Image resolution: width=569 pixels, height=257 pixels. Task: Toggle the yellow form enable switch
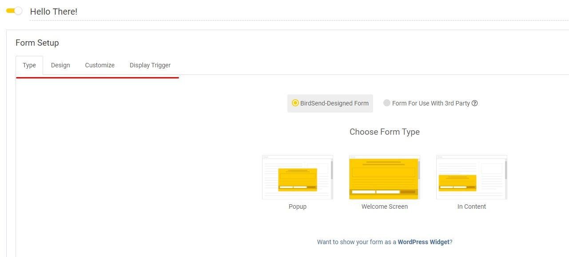[x=14, y=11]
